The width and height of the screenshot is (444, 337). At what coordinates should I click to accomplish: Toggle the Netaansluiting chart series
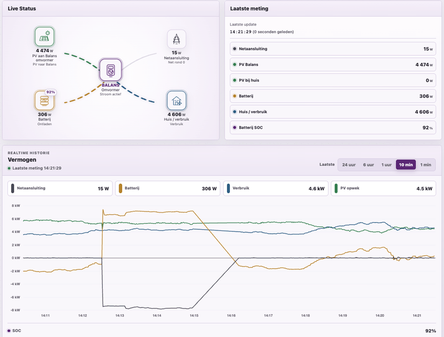pos(60,188)
